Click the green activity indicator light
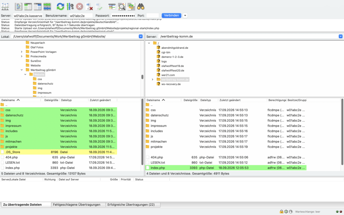Viewport: 344px width, 215px height. pyautogui.click(x=337, y=212)
